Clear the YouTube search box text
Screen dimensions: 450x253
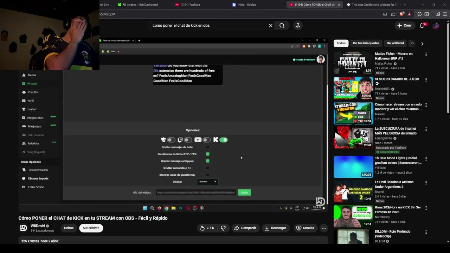(x=271, y=25)
